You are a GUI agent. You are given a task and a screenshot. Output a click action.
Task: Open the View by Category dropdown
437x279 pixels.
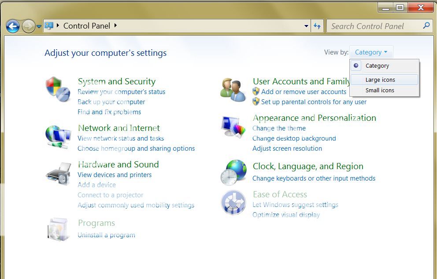point(371,52)
